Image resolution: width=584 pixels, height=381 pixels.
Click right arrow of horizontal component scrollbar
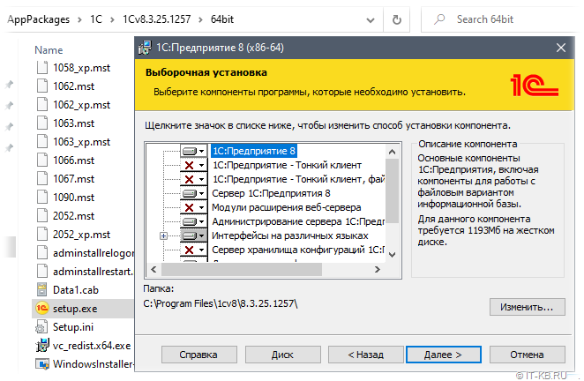tap(378, 269)
